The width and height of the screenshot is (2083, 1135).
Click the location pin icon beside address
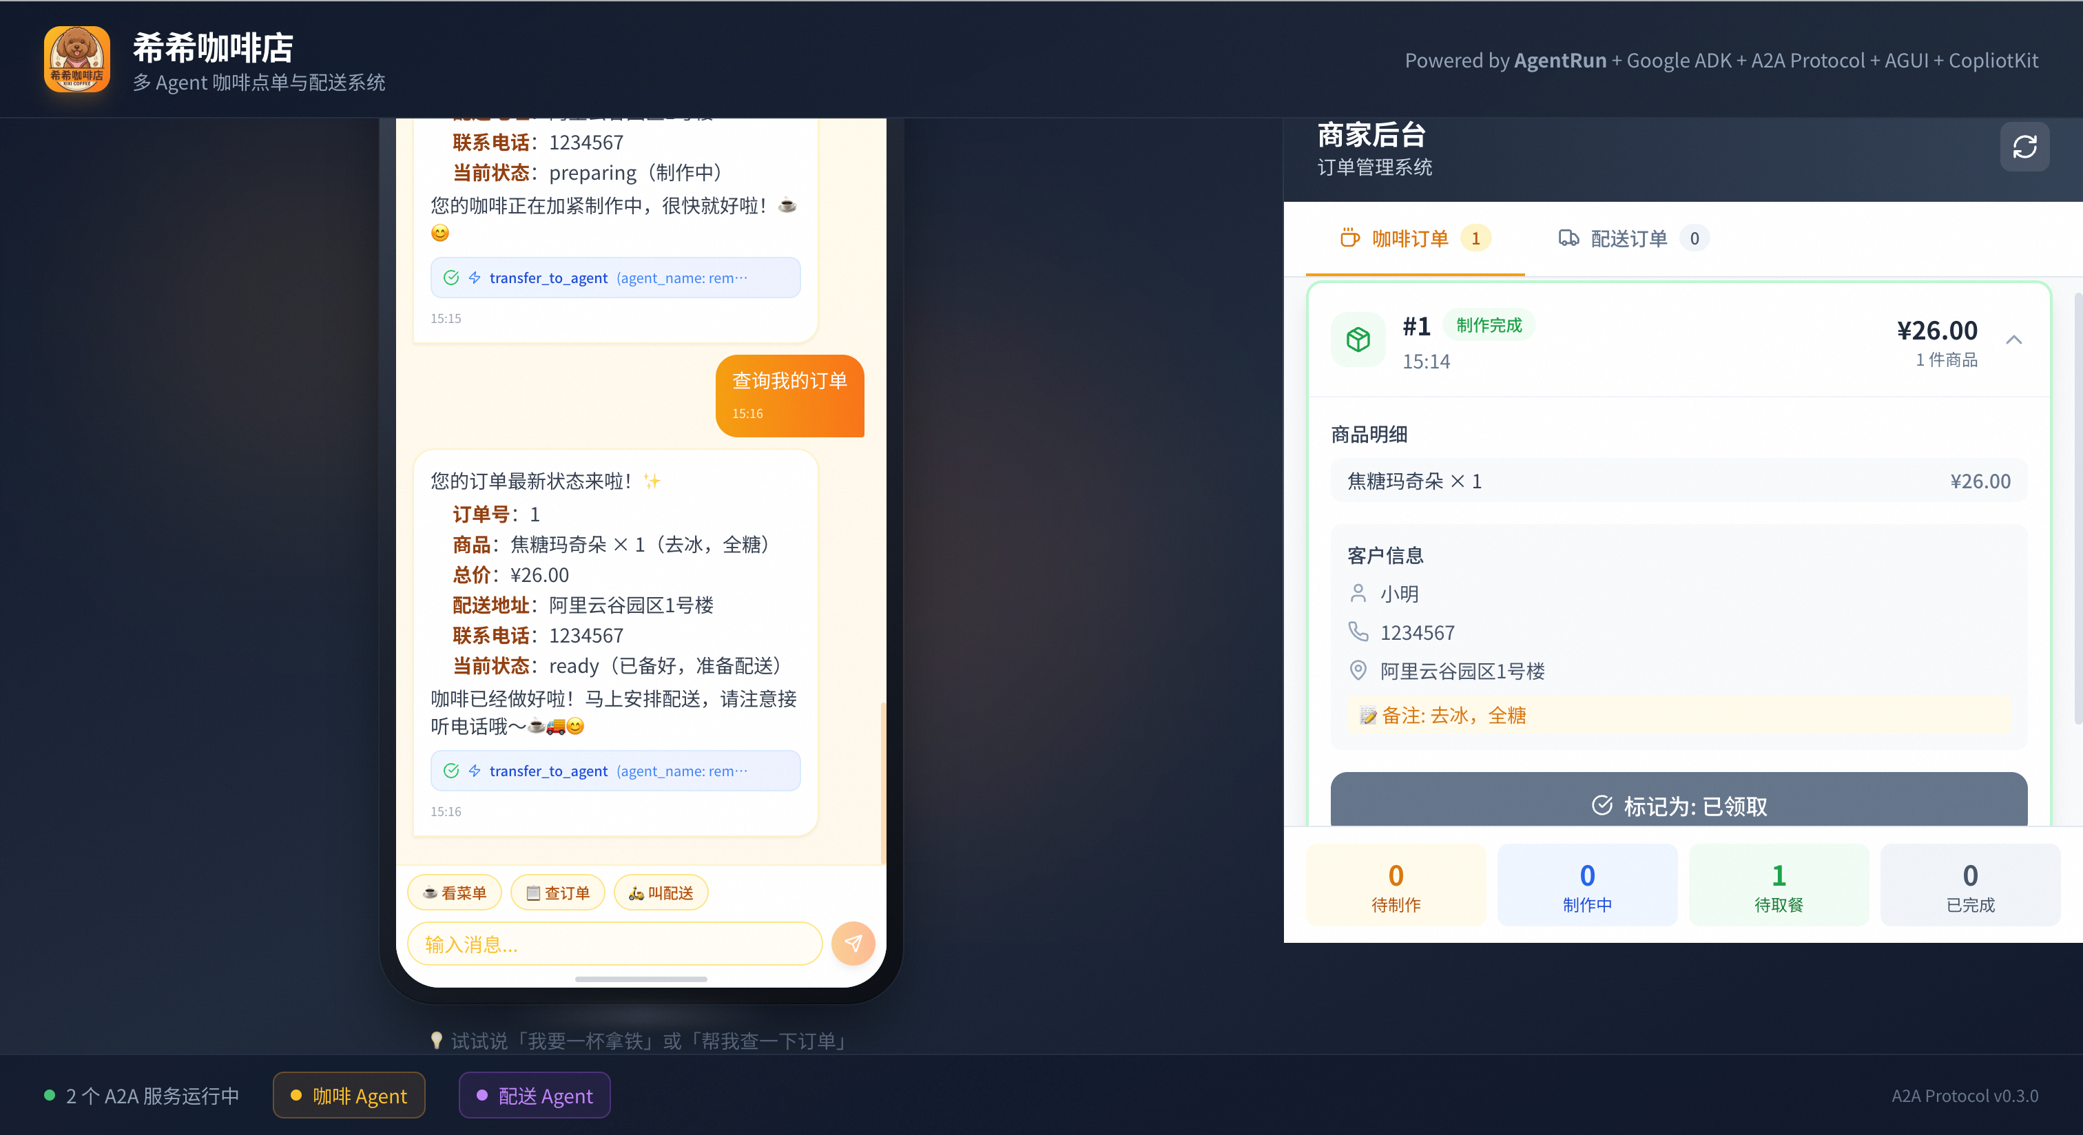(1358, 670)
